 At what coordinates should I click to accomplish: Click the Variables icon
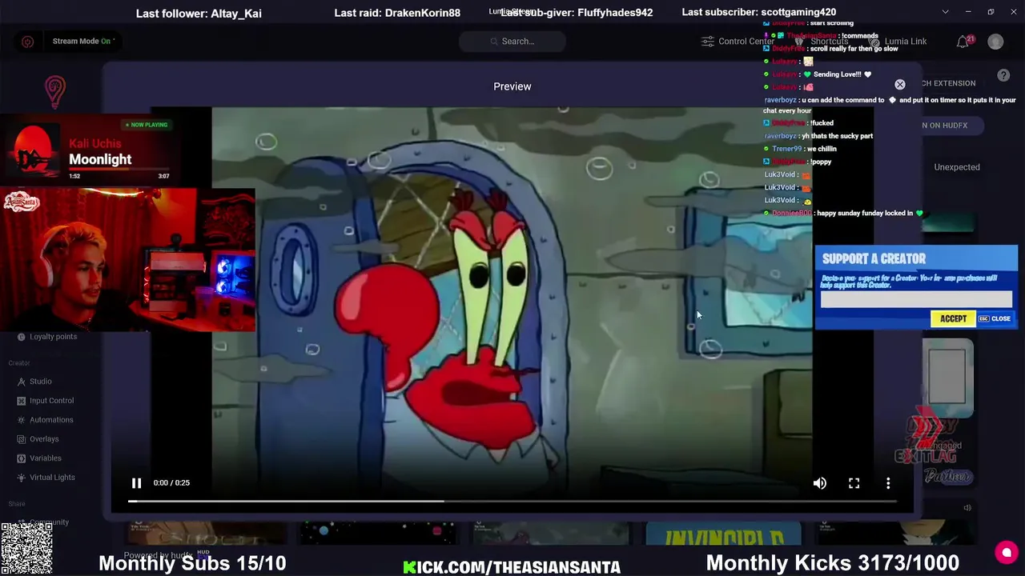(x=22, y=458)
